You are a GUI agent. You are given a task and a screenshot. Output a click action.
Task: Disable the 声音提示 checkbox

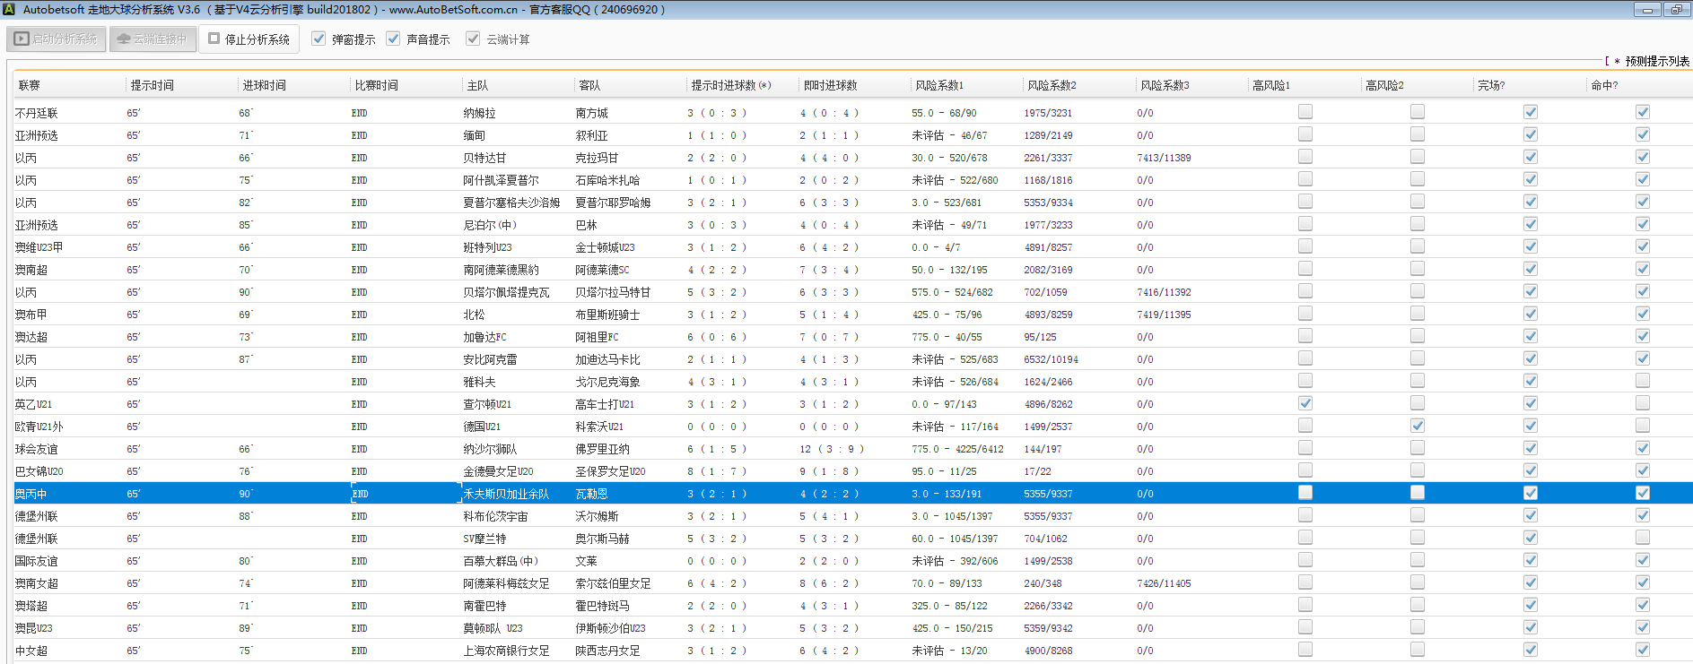(x=393, y=39)
